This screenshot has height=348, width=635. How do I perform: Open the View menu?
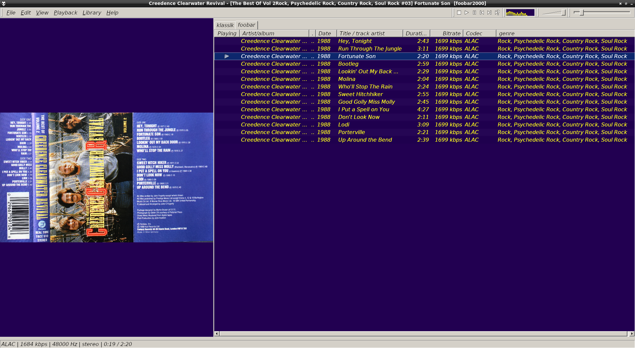pos(42,13)
